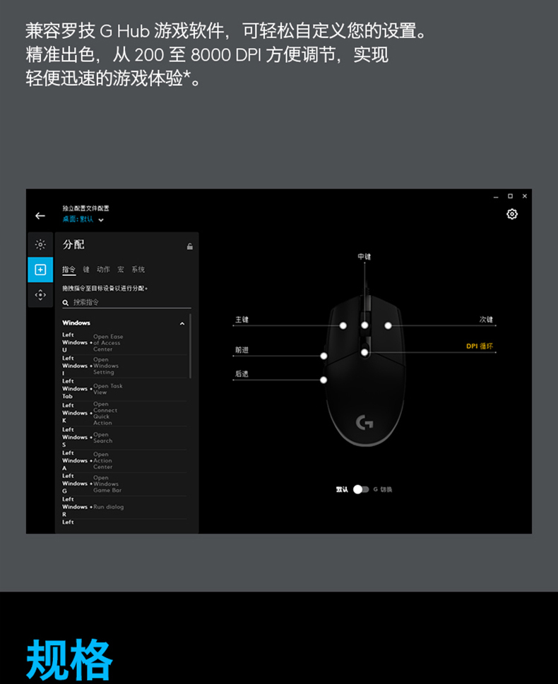
Task: Select the 后退 back button hotspot dot
Action: 323,380
